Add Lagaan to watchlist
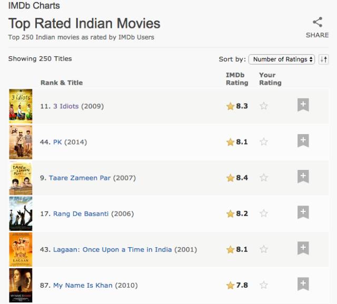Viewport: 337px width, 304px height. coord(303,248)
